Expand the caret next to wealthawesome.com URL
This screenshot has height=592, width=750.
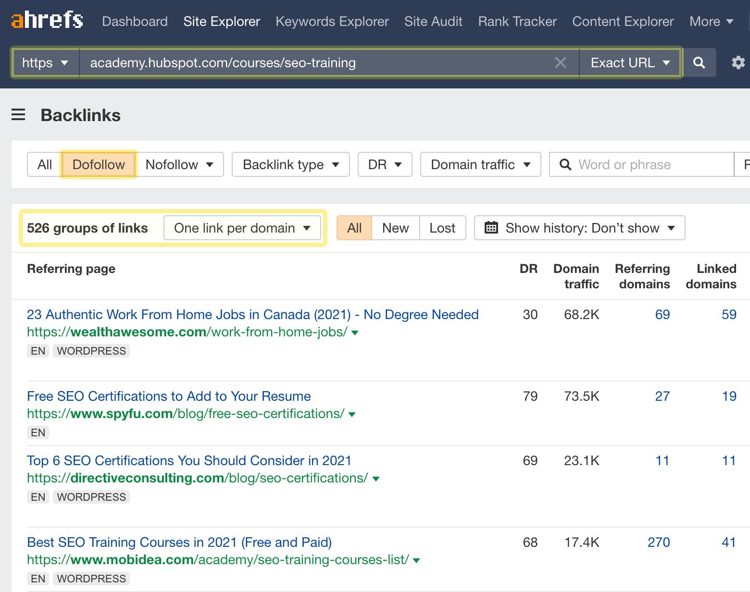[355, 332]
